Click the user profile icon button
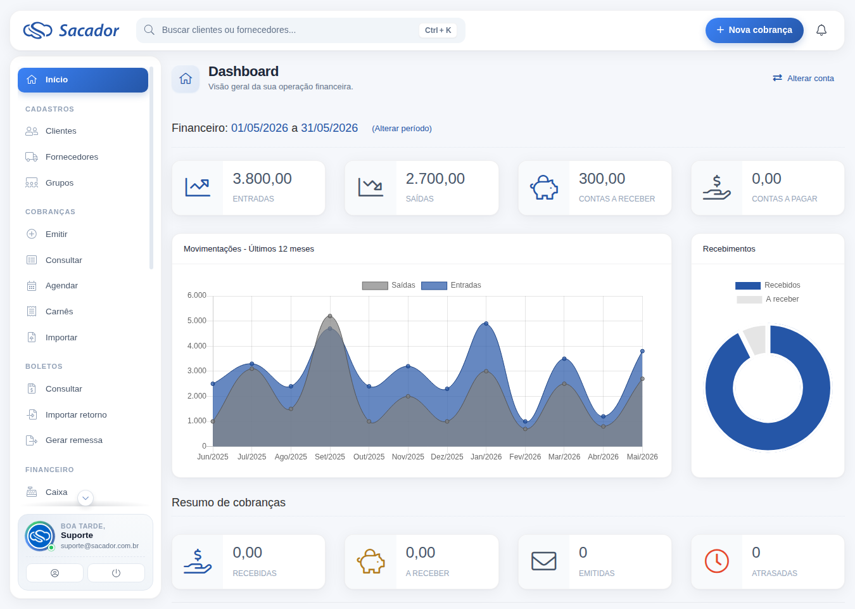855x609 pixels. (54, 573)
